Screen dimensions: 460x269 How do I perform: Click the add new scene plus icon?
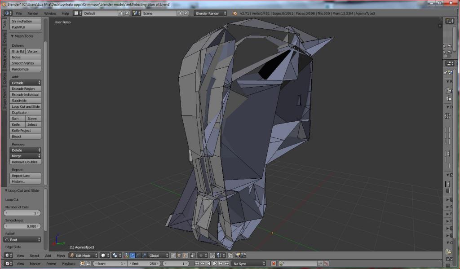pyautogui.click(x=180, y=13)
